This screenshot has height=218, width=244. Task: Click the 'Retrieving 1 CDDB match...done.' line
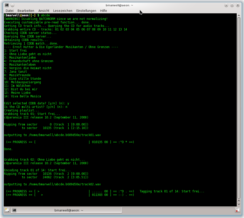[31, 43]
